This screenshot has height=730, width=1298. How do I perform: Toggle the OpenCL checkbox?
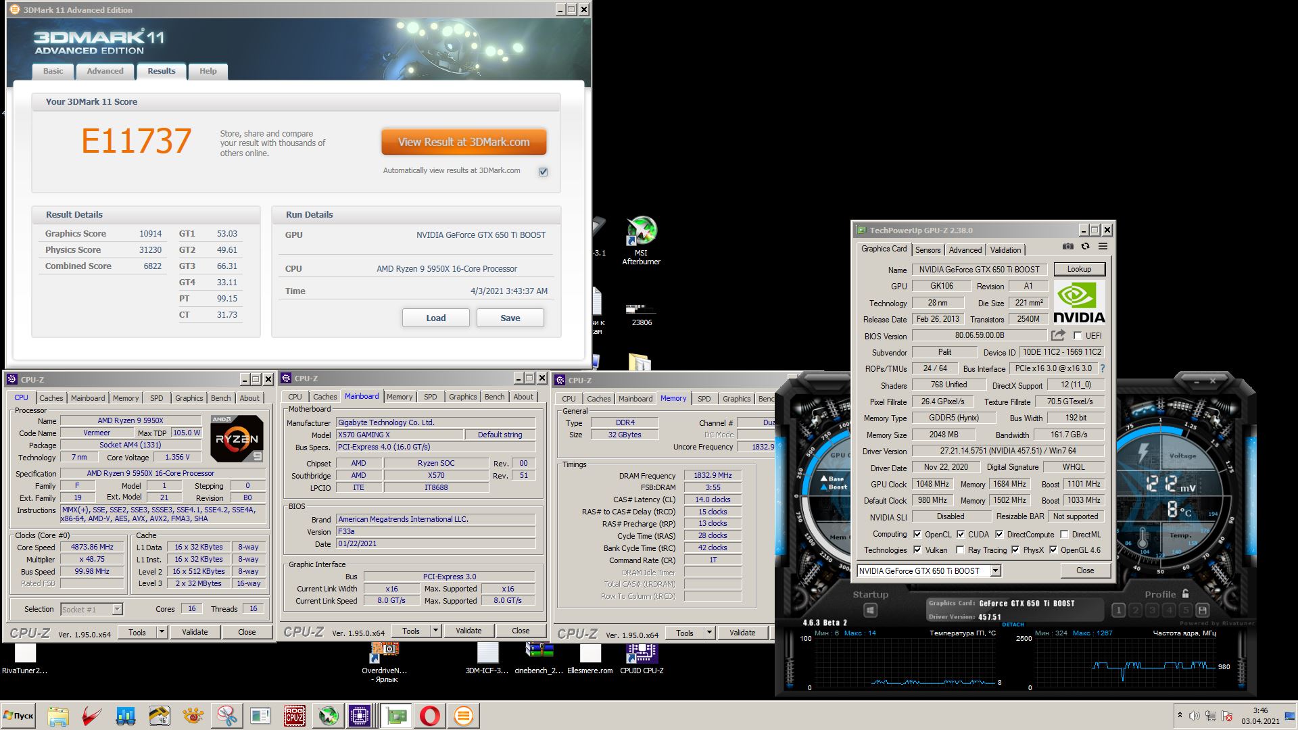tap(917, 534)
